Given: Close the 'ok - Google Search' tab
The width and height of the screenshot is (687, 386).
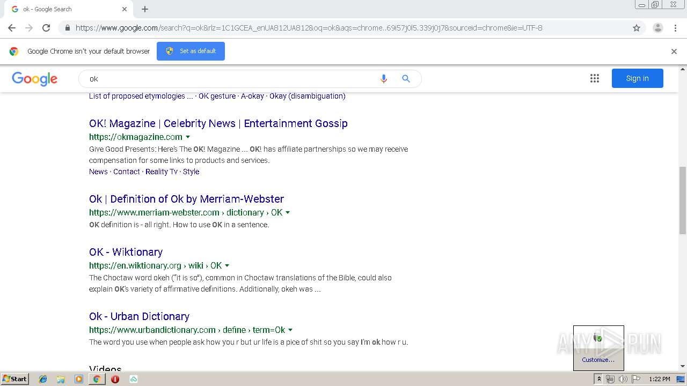Looking at the screenshot, I should click(125, 9).
